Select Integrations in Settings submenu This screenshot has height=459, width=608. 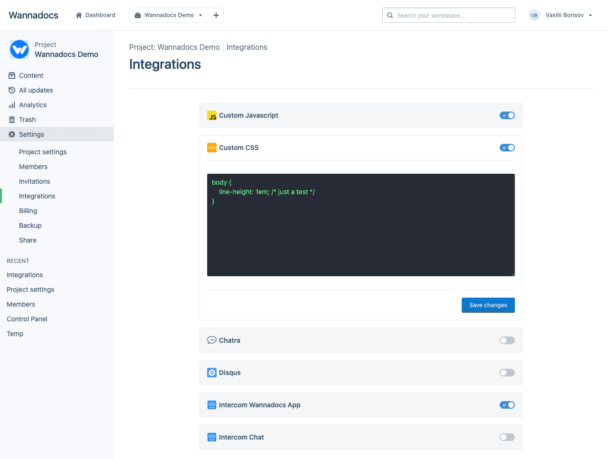(37, 196)
